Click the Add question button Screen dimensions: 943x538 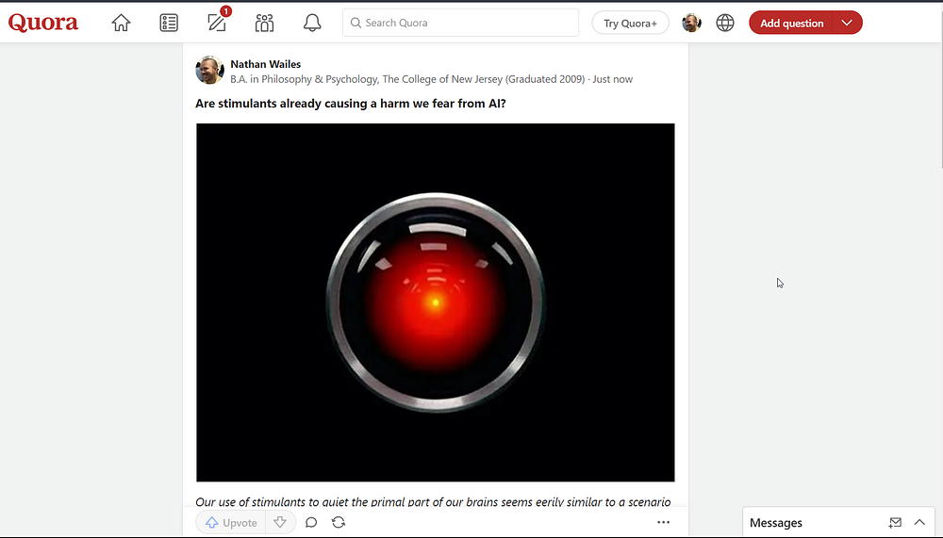[791, 23]
